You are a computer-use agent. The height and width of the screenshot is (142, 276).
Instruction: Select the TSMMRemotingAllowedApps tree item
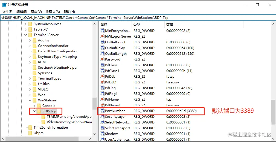(x=69, y=117)
